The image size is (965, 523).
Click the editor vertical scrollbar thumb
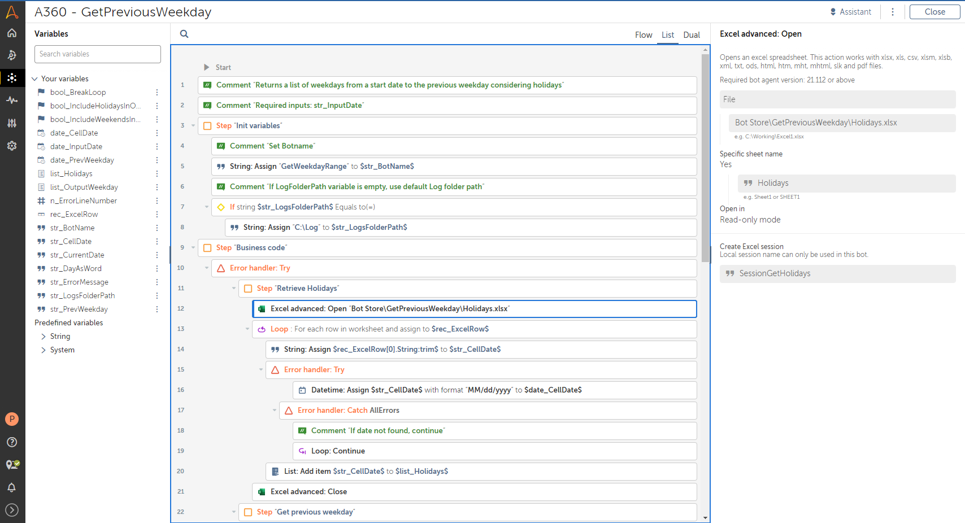click(705, 158)
